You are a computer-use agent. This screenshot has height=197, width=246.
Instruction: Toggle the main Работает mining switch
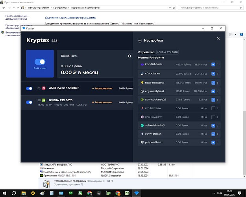(x=40, y=62)
